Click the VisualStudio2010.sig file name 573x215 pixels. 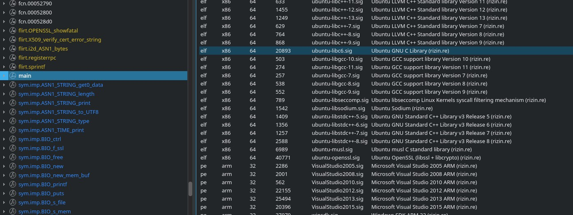tap(337, 182)
